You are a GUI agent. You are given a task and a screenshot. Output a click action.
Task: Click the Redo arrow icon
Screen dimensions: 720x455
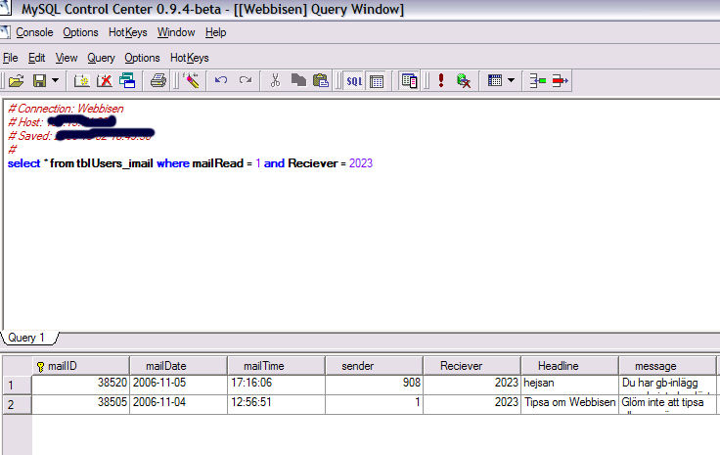click(246, 81)
